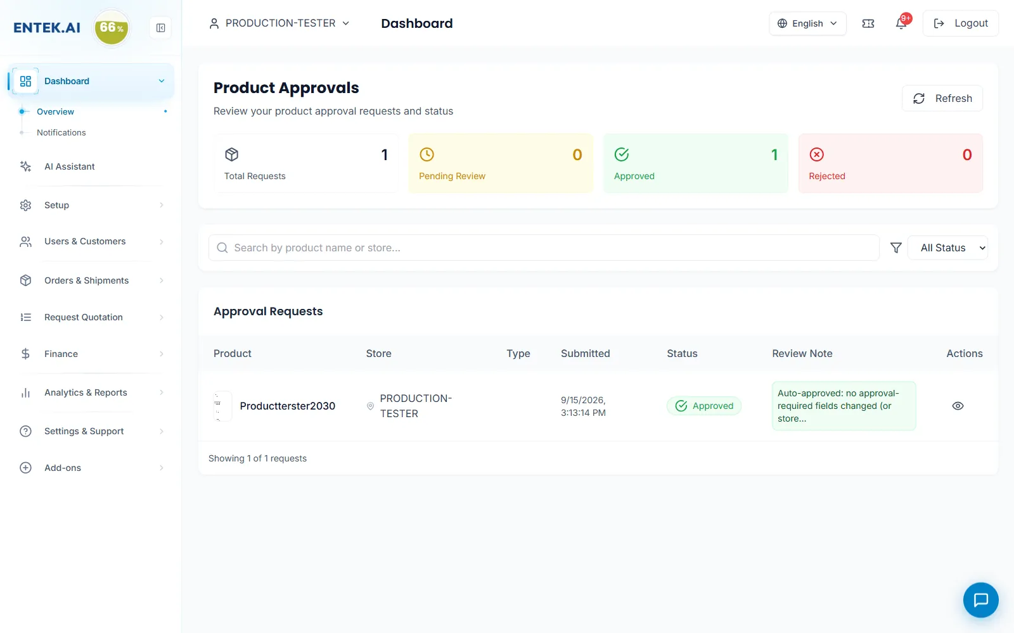Click the Productterster2030 product thumbnail

(222, 406)
